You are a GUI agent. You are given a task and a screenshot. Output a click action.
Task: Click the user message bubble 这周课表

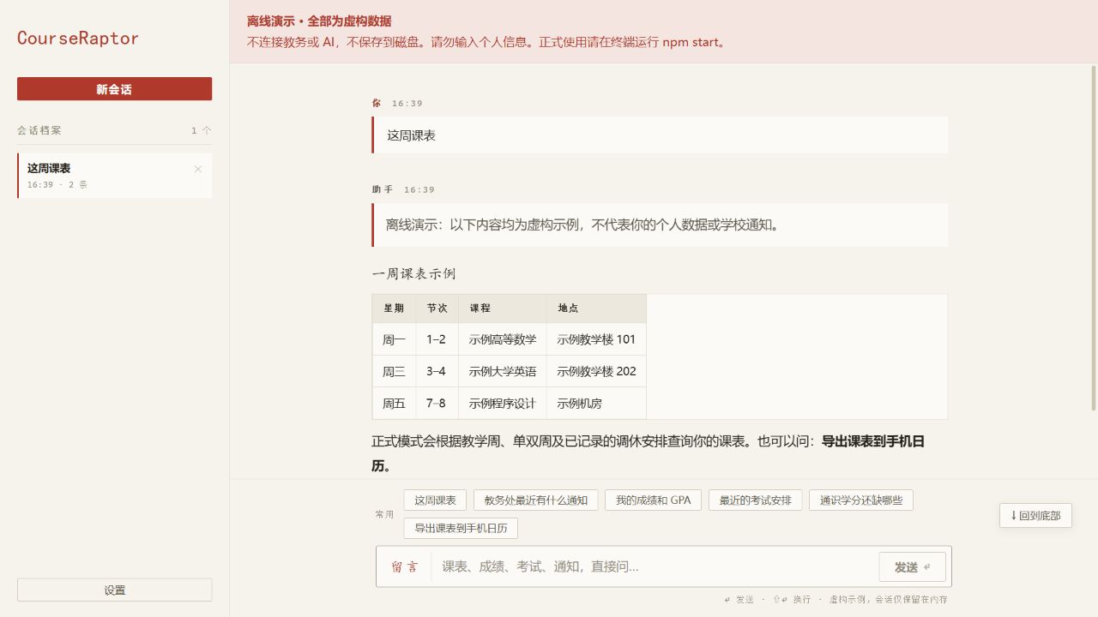click(x=660, y=135)
